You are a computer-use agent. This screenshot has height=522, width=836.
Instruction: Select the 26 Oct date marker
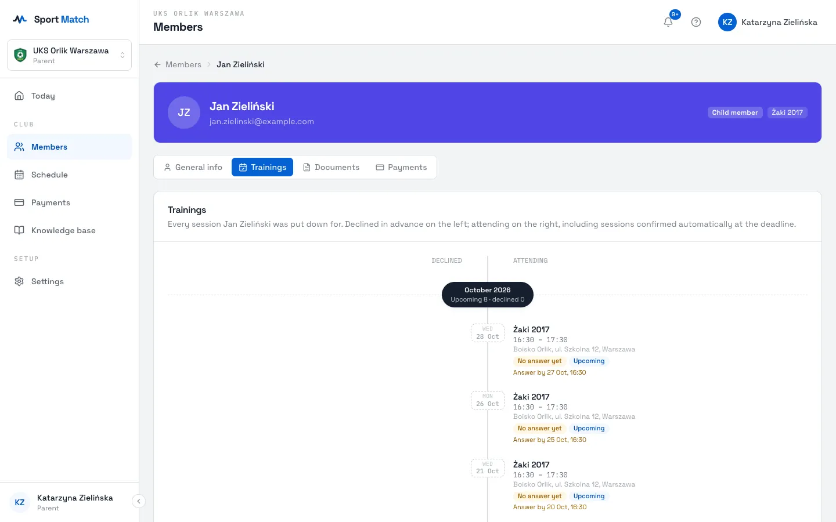488,400
